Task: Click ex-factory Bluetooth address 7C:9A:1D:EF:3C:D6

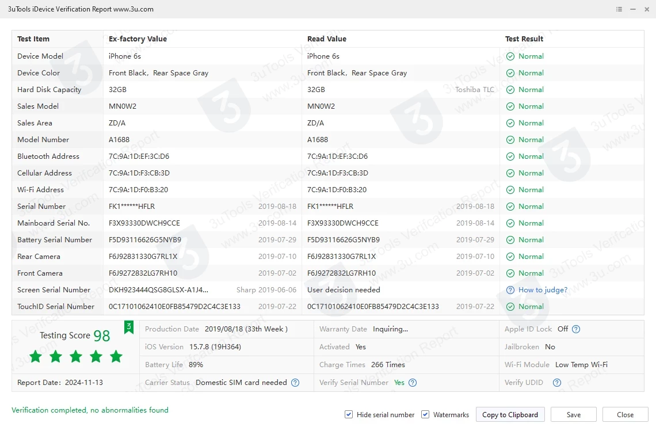Action: point(139,157)
